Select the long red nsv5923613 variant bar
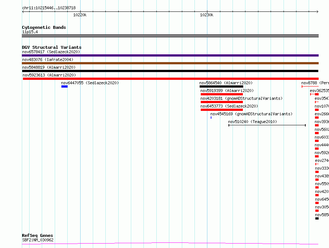This screenshot has width=329, height=248. [x=171, y=79]
